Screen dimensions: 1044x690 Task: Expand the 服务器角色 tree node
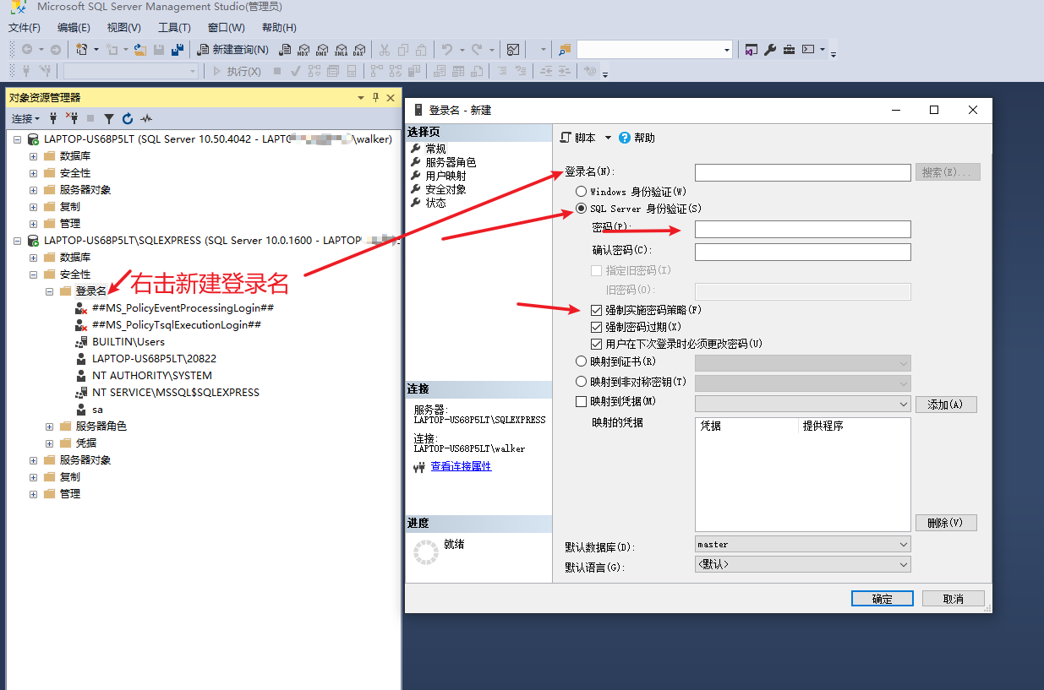click(49, 426)
